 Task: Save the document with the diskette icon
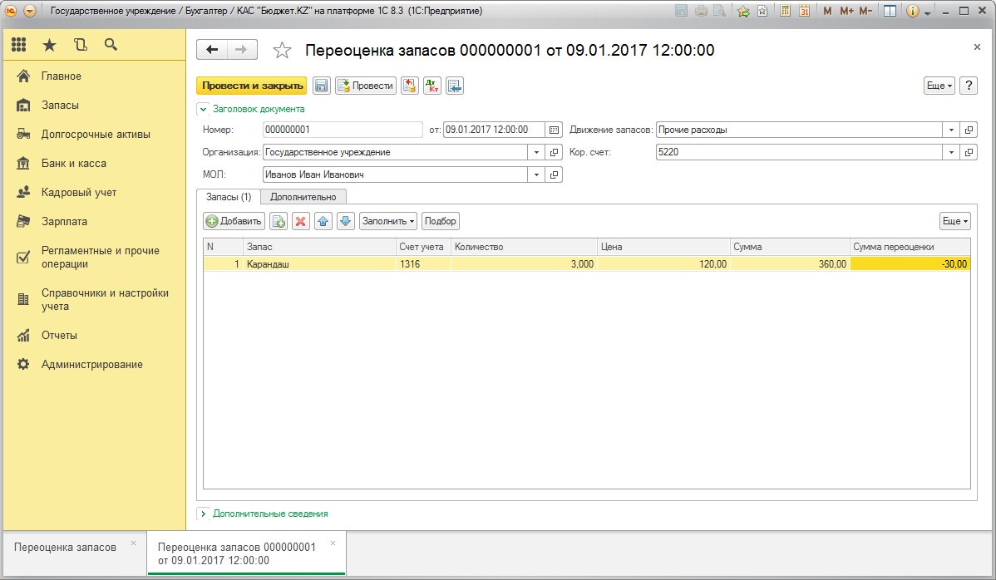(x=322, y=86)
